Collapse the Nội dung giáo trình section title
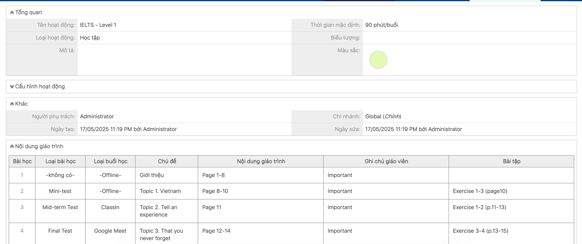The image size is (582, 244). tap(39, 146)
